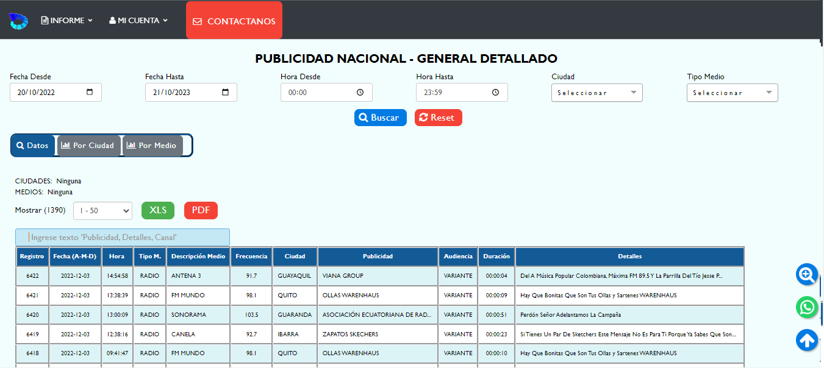Click the site logo in the navbar
The image size is (824, 368).
(18, 21)
